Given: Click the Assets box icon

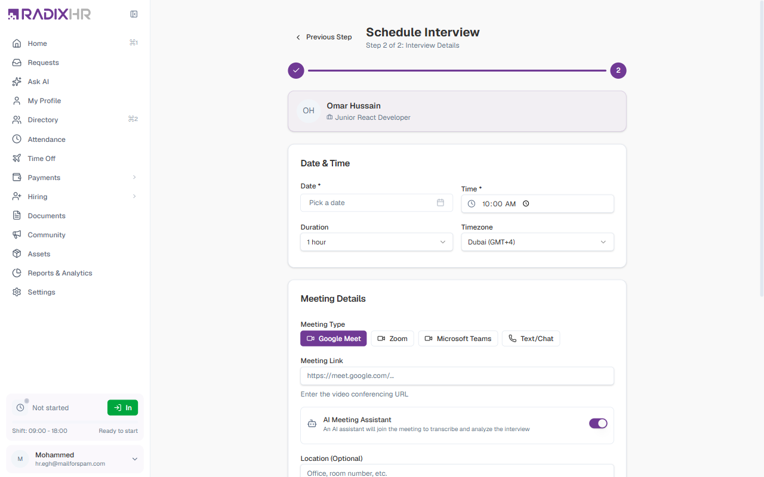Looking at the screenshot, I should [17, 254].
